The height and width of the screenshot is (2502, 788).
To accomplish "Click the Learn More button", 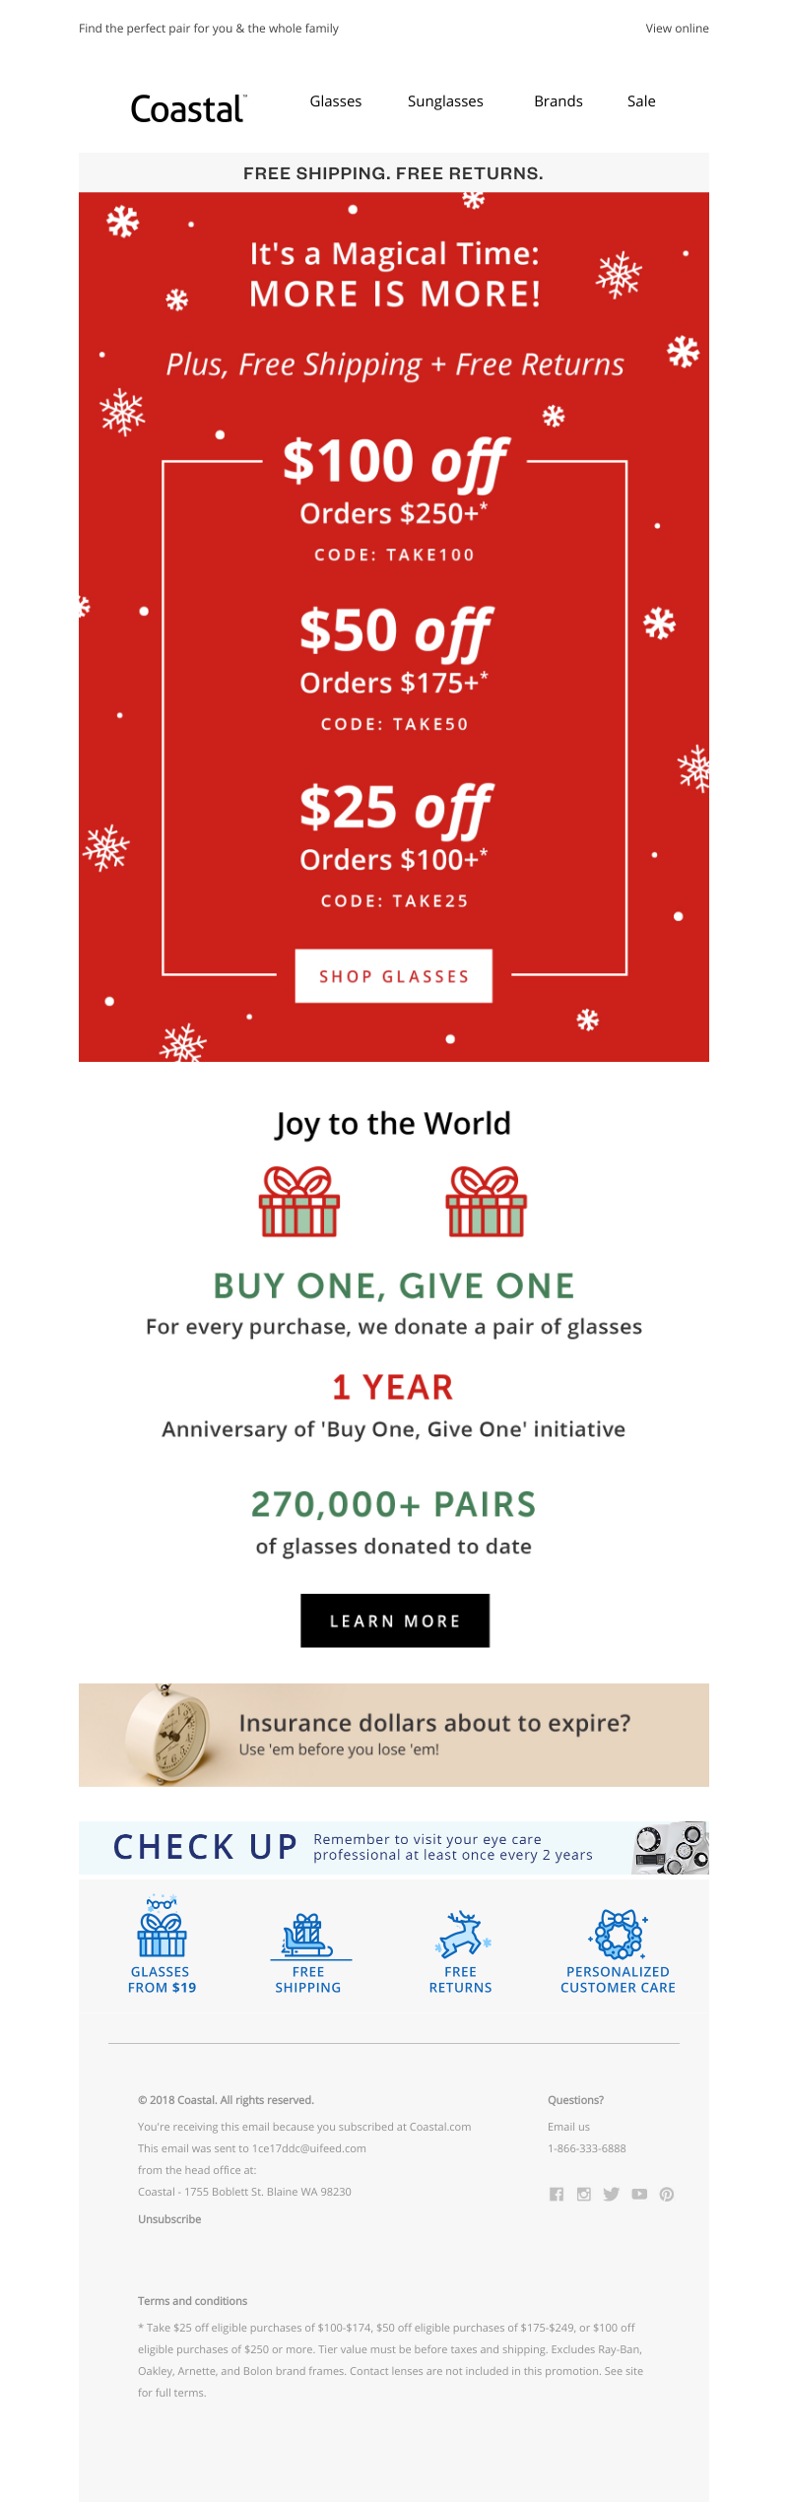I will tap(395, 1620).
